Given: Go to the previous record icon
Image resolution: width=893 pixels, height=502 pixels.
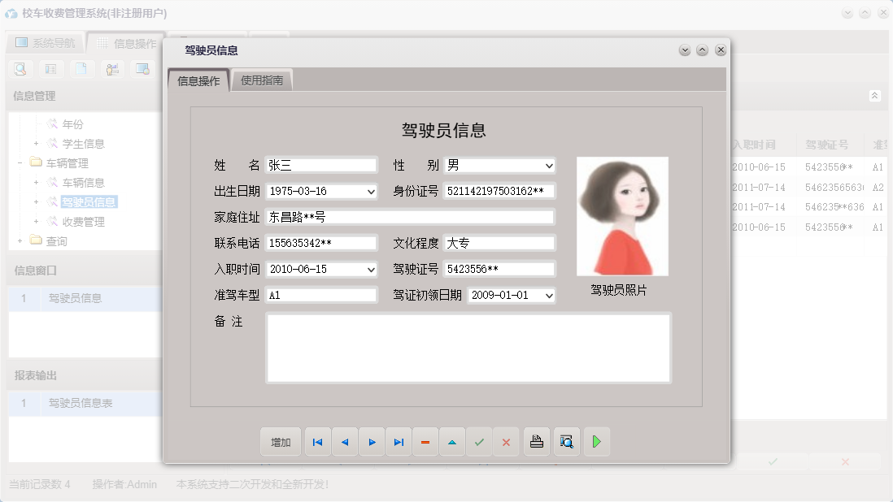Looking at the screenshot, I should [344, 441].
